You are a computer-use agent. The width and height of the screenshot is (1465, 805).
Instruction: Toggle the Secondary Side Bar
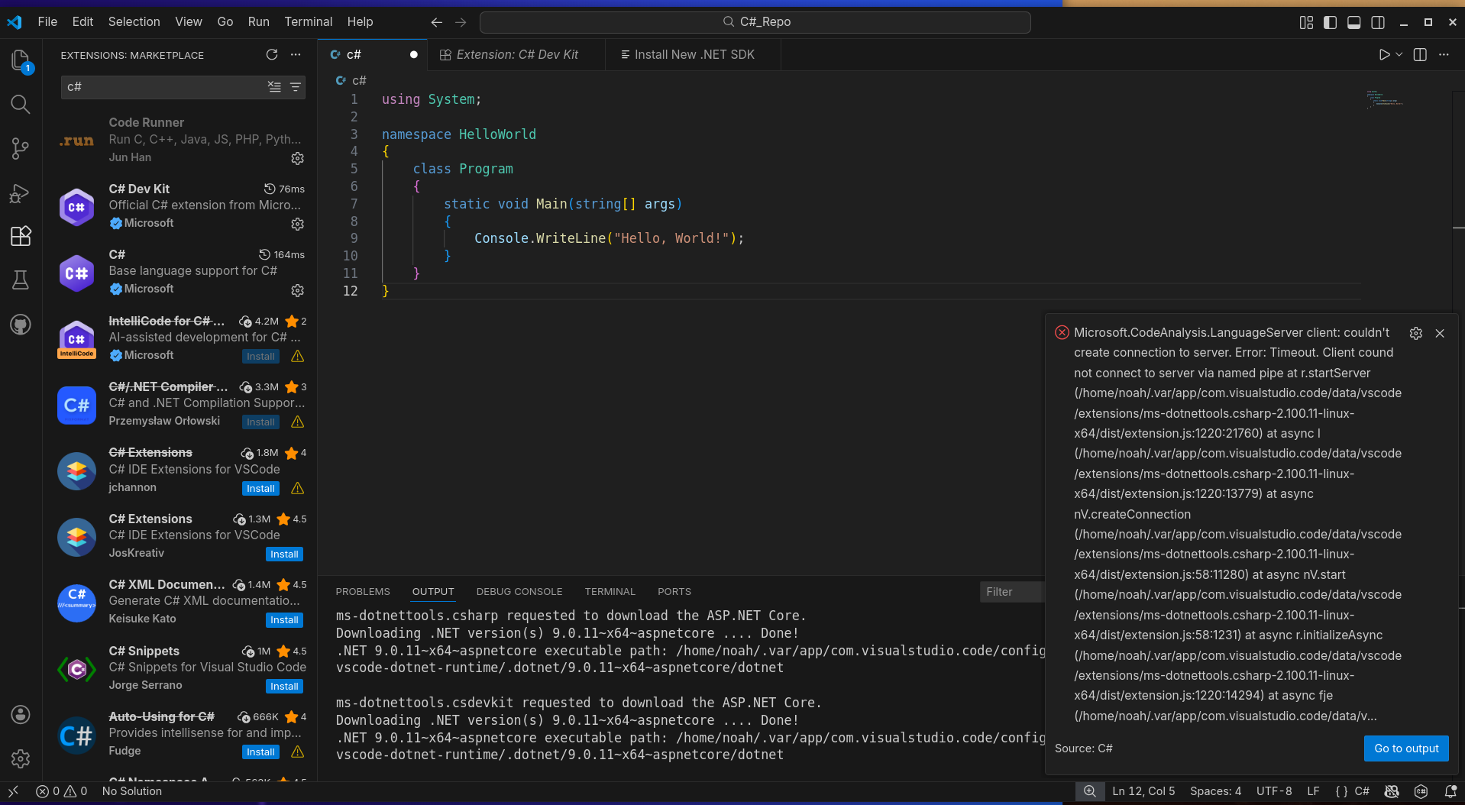coord(1378,22)
